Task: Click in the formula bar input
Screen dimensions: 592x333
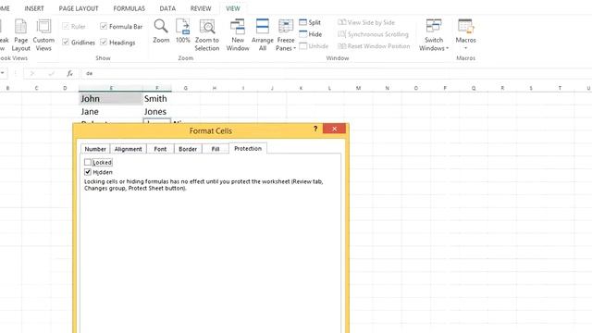Action: [336, 73]
